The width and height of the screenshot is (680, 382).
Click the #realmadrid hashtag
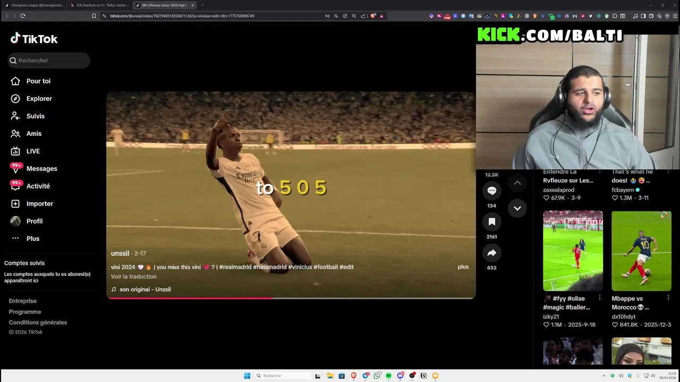click(x=235, y=267)
